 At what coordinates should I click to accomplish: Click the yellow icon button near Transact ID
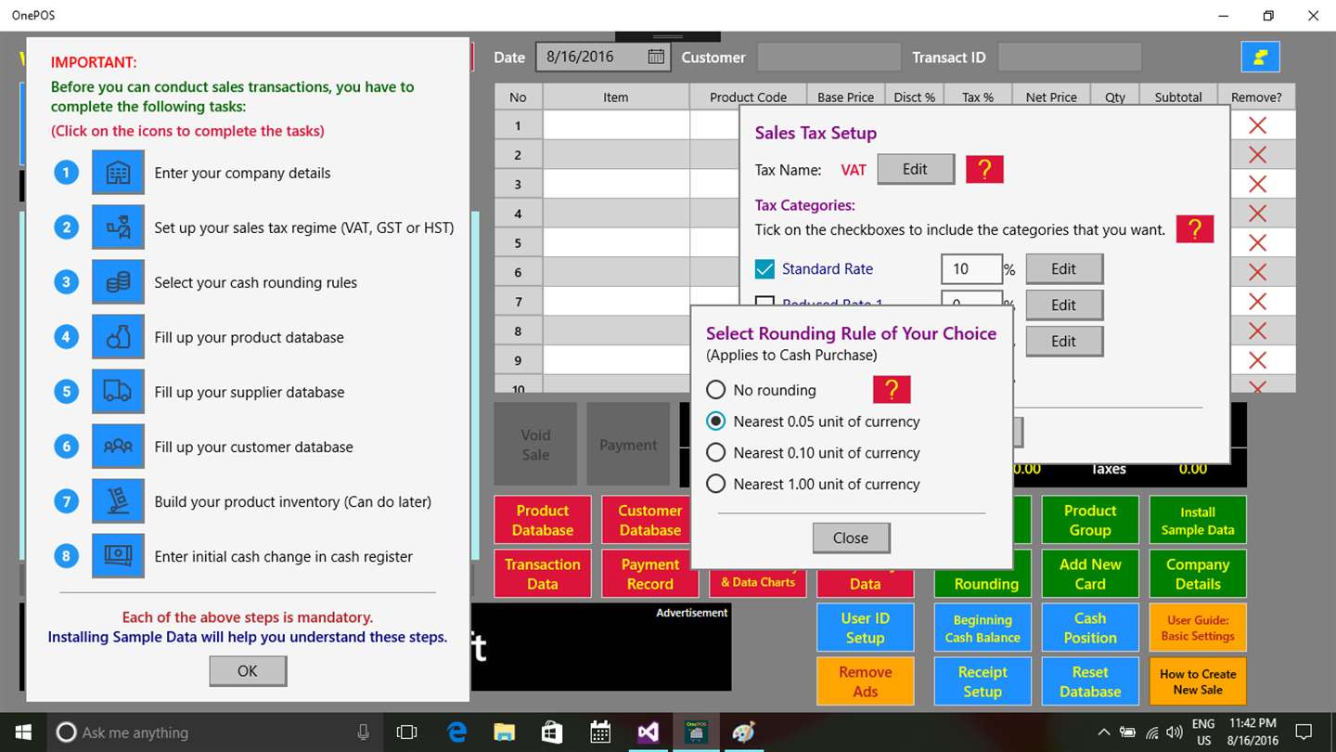(1261, 57)
